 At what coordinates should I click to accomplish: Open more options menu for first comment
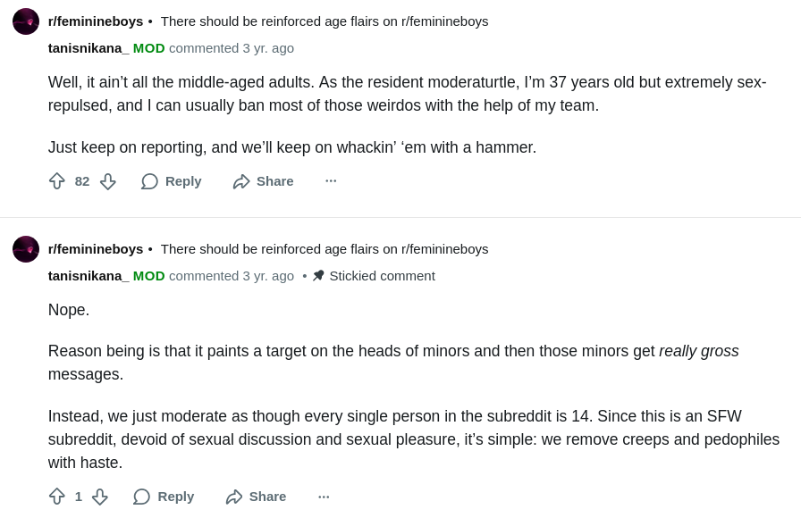click(331, 181)
